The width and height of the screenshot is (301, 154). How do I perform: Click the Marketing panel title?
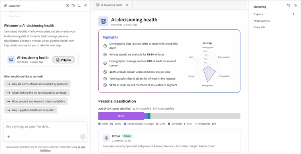tap(260, 7)
